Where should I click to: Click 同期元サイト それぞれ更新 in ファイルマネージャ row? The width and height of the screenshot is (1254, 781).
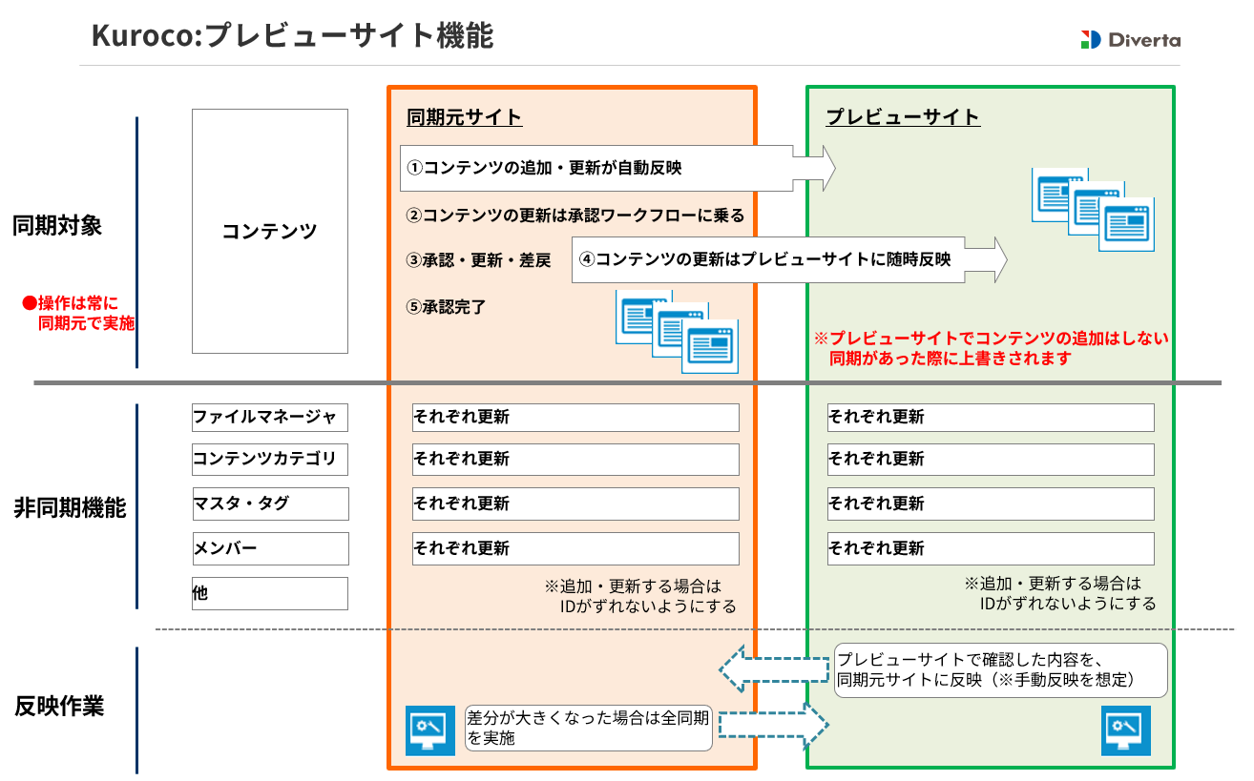[x=575, y=418]
